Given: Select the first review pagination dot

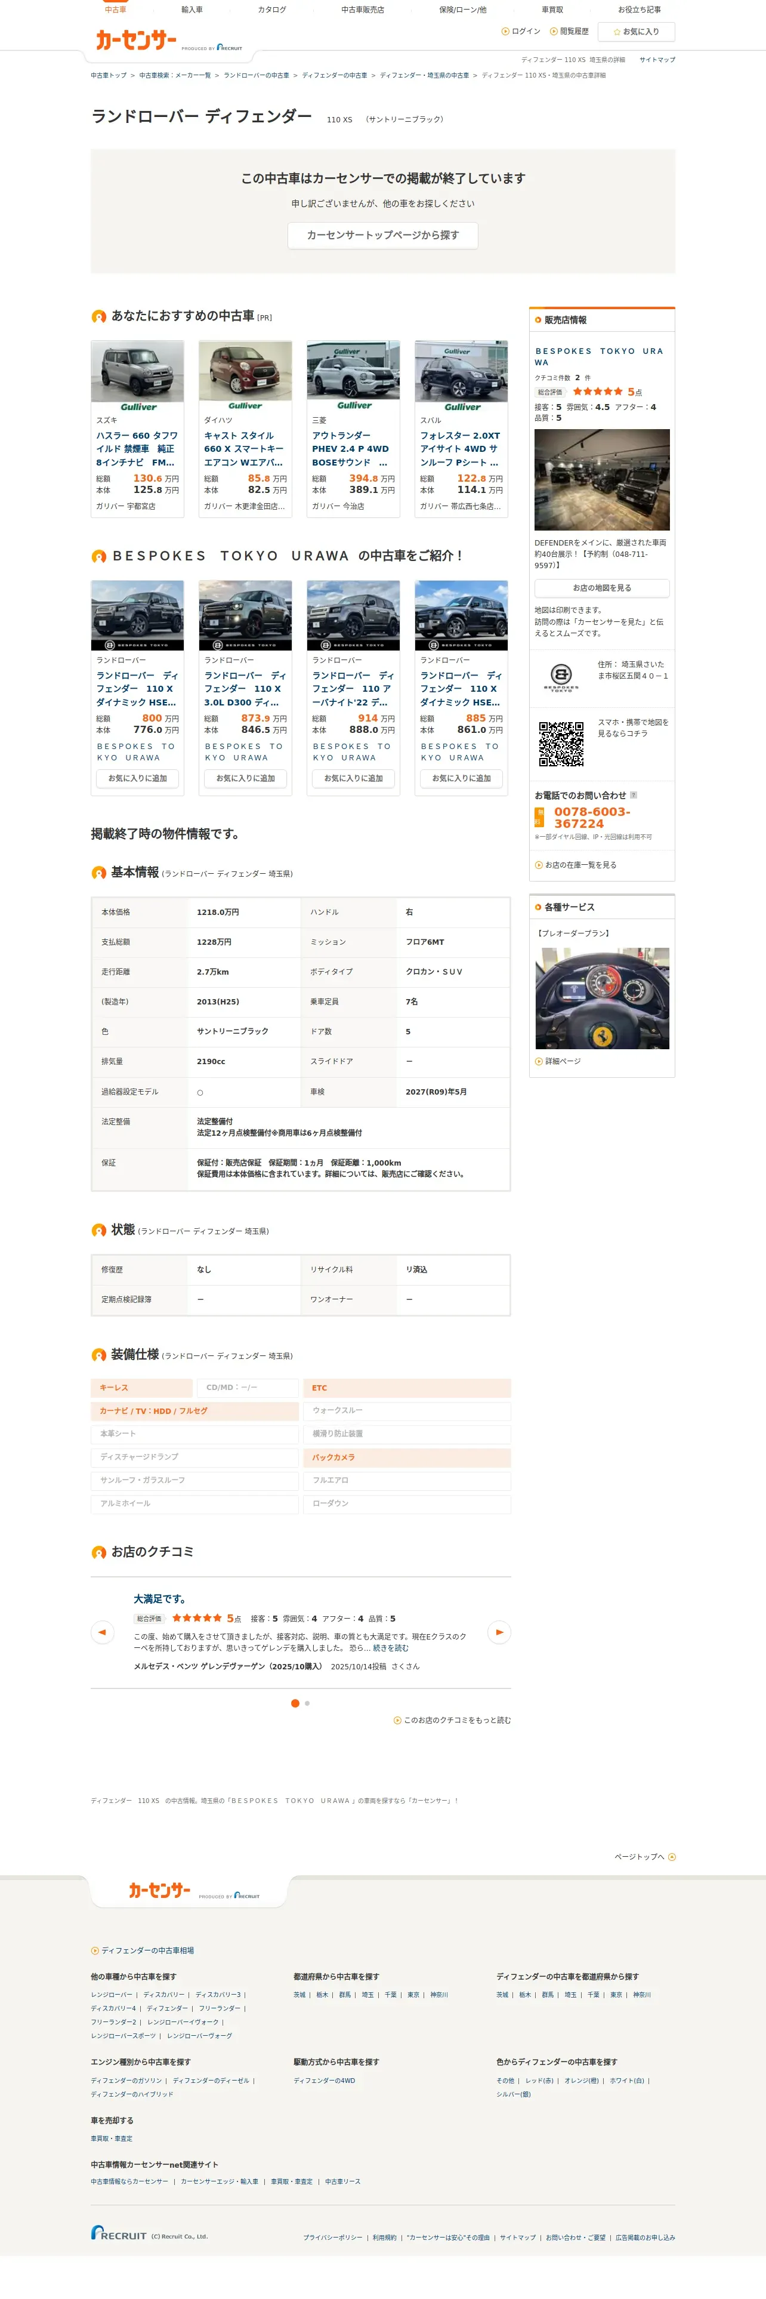Looking at the screenshot, I should pos(295,1703).
